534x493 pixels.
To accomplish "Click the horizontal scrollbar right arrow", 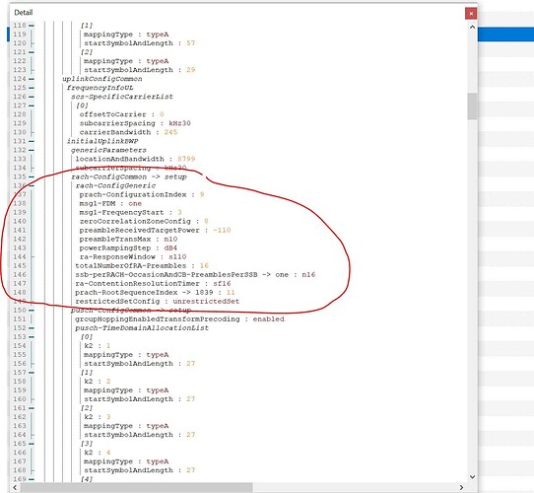I will coord(461,487).
